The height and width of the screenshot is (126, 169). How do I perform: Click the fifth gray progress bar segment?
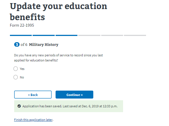[x=112, y=35]
